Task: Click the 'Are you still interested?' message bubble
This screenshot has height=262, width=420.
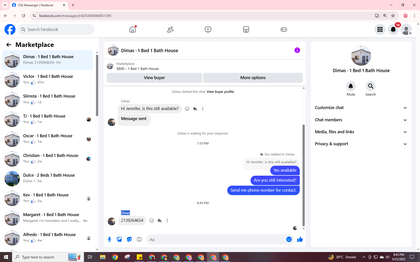Action: point(275,180)
